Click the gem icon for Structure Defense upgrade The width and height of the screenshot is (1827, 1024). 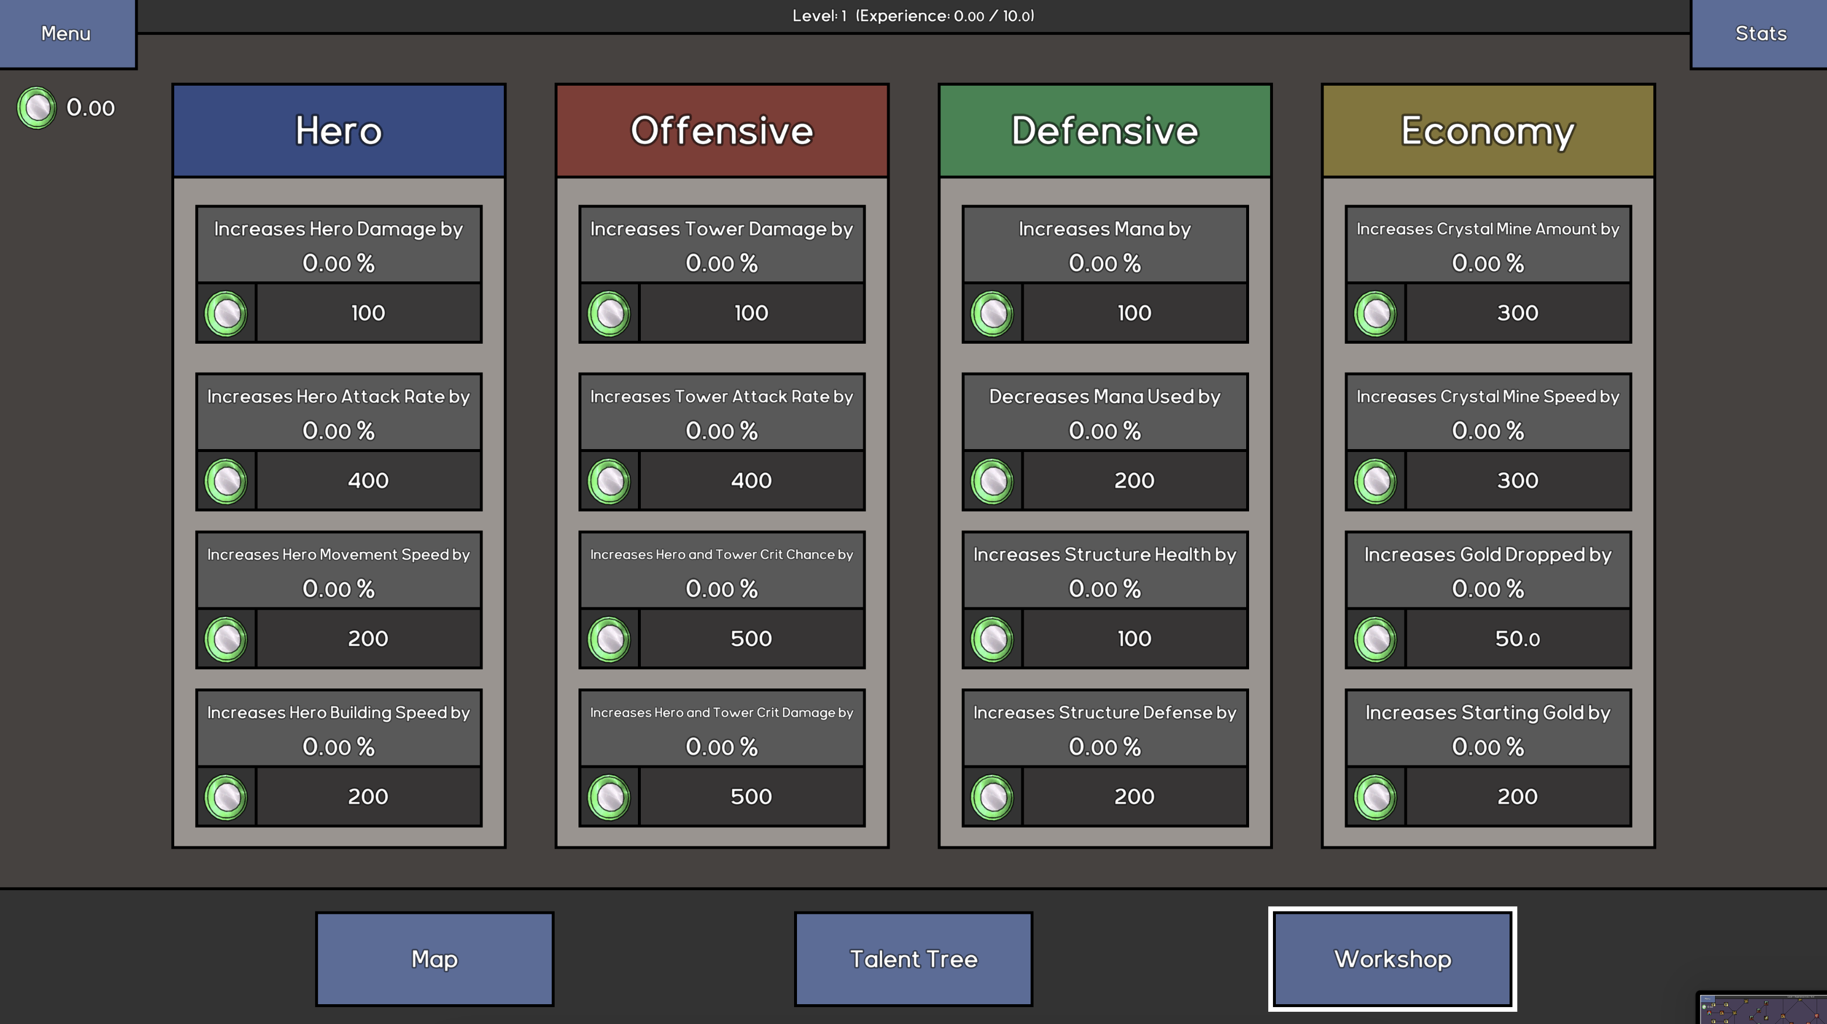[992, 797]
